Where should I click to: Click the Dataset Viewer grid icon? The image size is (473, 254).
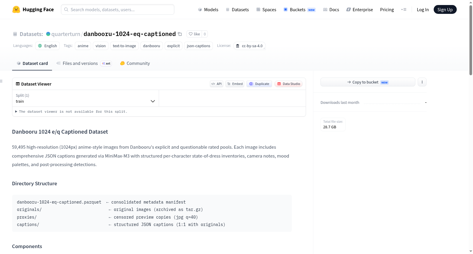(18, 84)
